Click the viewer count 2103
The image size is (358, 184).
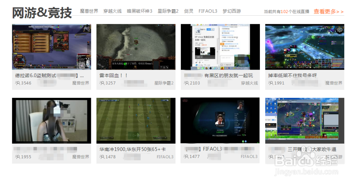click(195, 83)
